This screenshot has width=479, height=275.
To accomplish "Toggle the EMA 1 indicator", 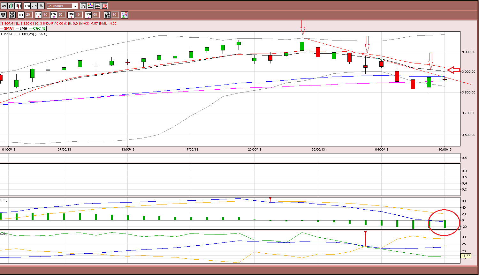I will (38, 15).
